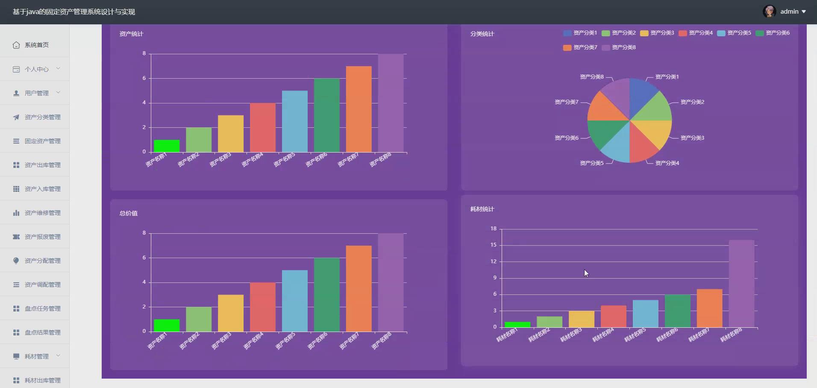
Task: Open the 资产报废管理 menu item
Action: (x=35, y=237)
